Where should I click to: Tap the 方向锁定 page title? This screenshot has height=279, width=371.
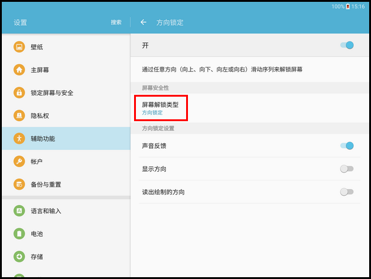coord(170,23)
